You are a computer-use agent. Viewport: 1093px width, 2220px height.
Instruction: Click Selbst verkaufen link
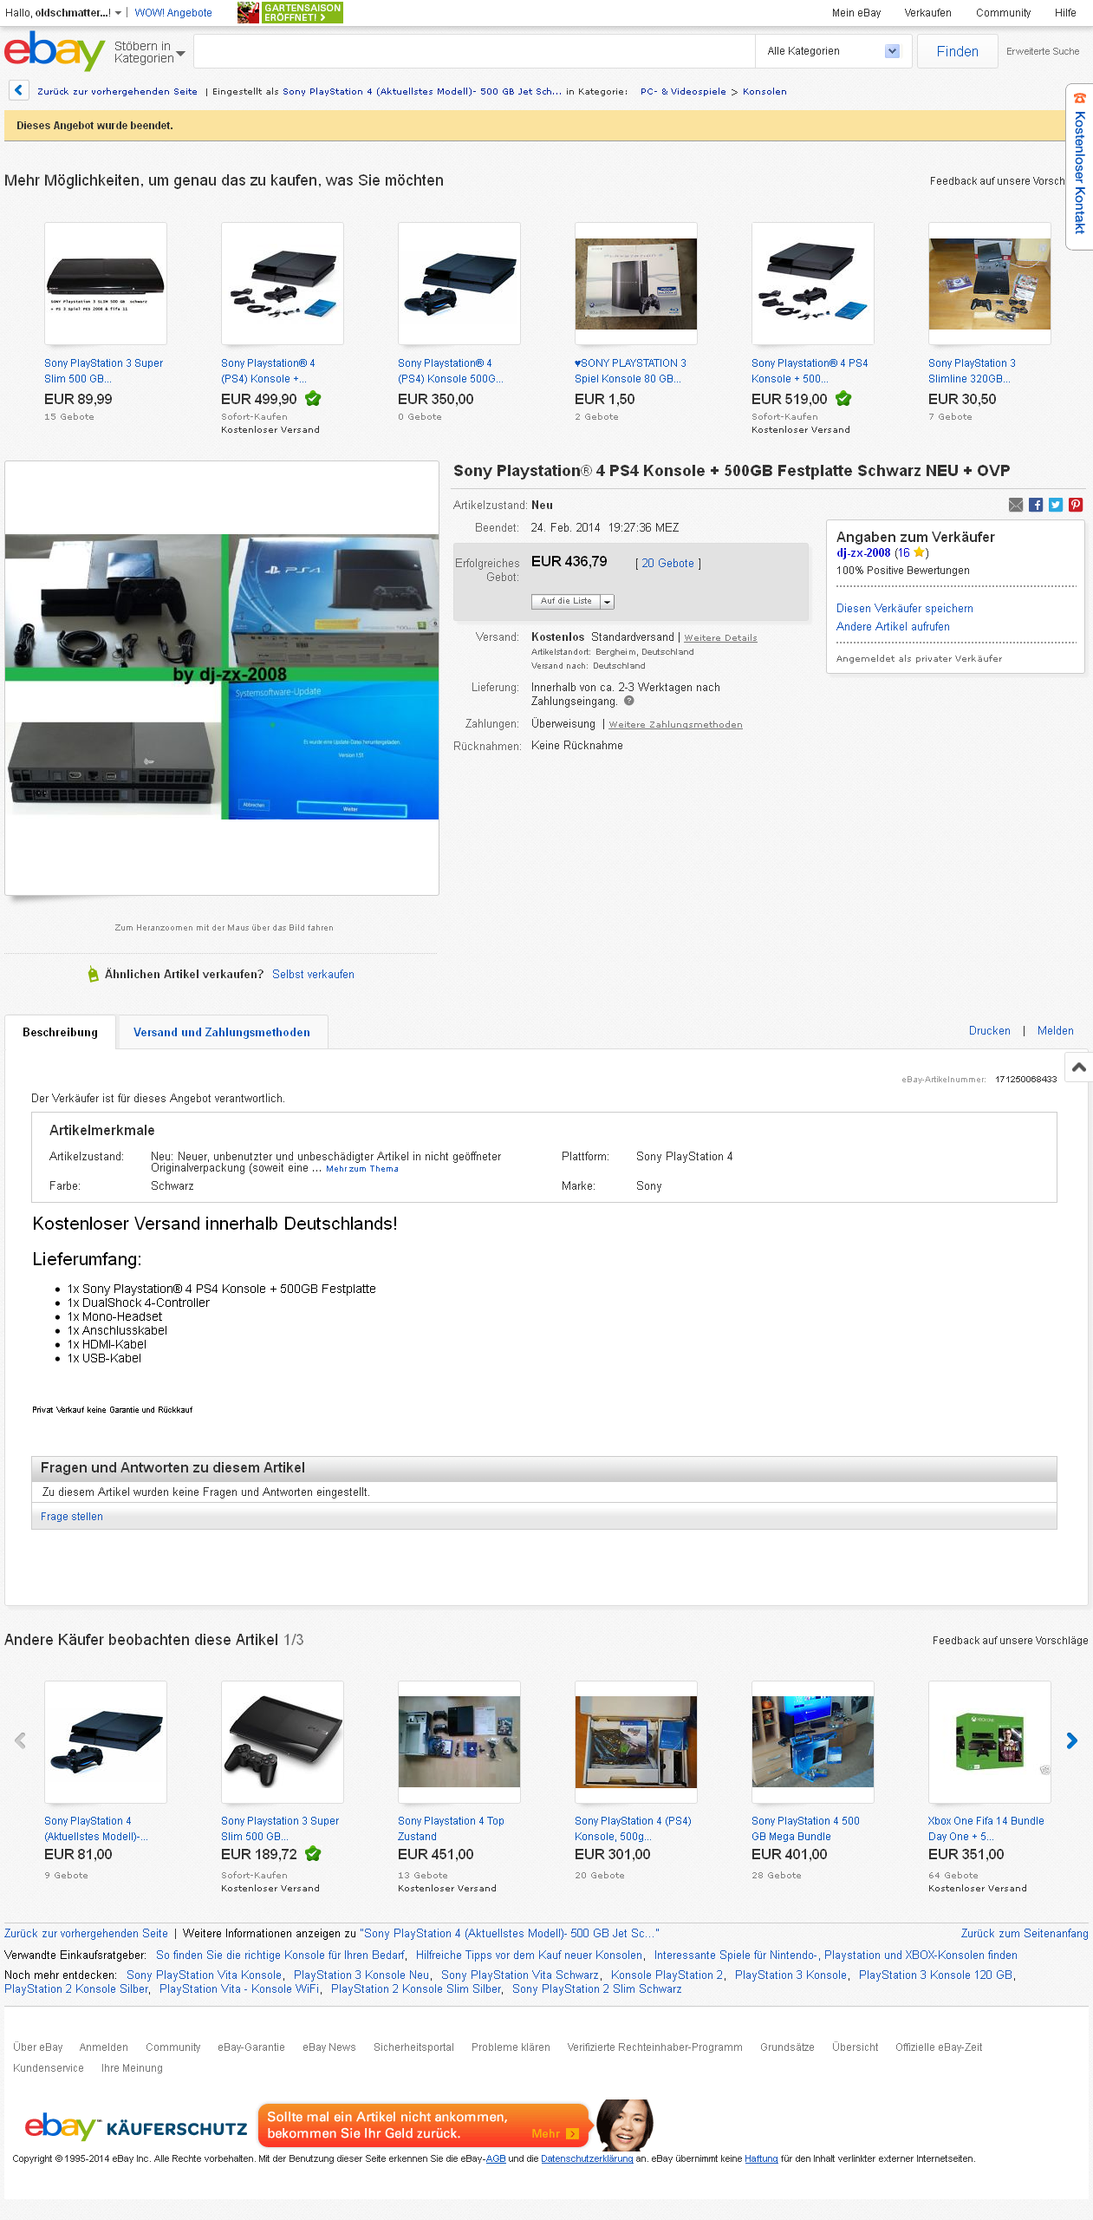(313, 974)
